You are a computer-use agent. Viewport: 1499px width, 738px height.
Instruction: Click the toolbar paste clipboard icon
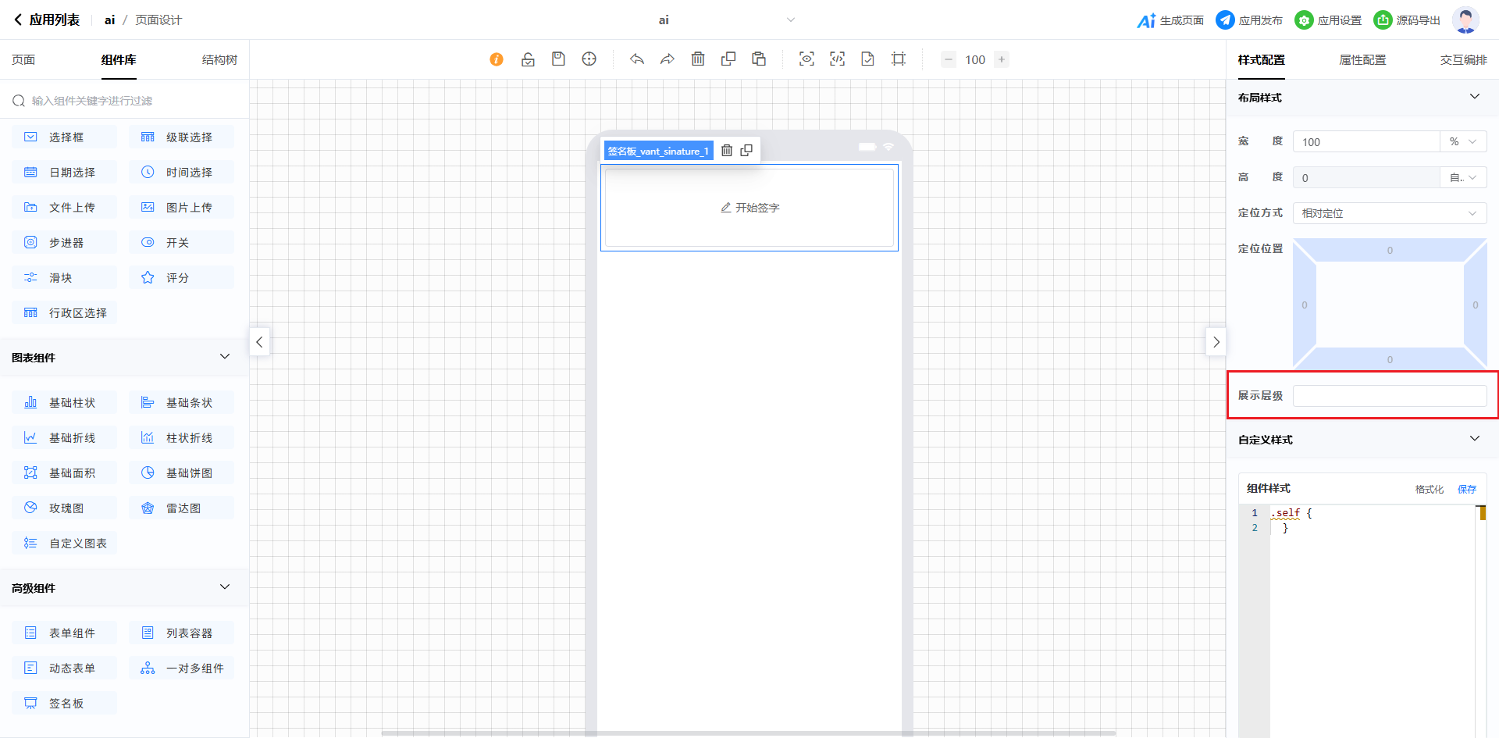pos(759,59)
